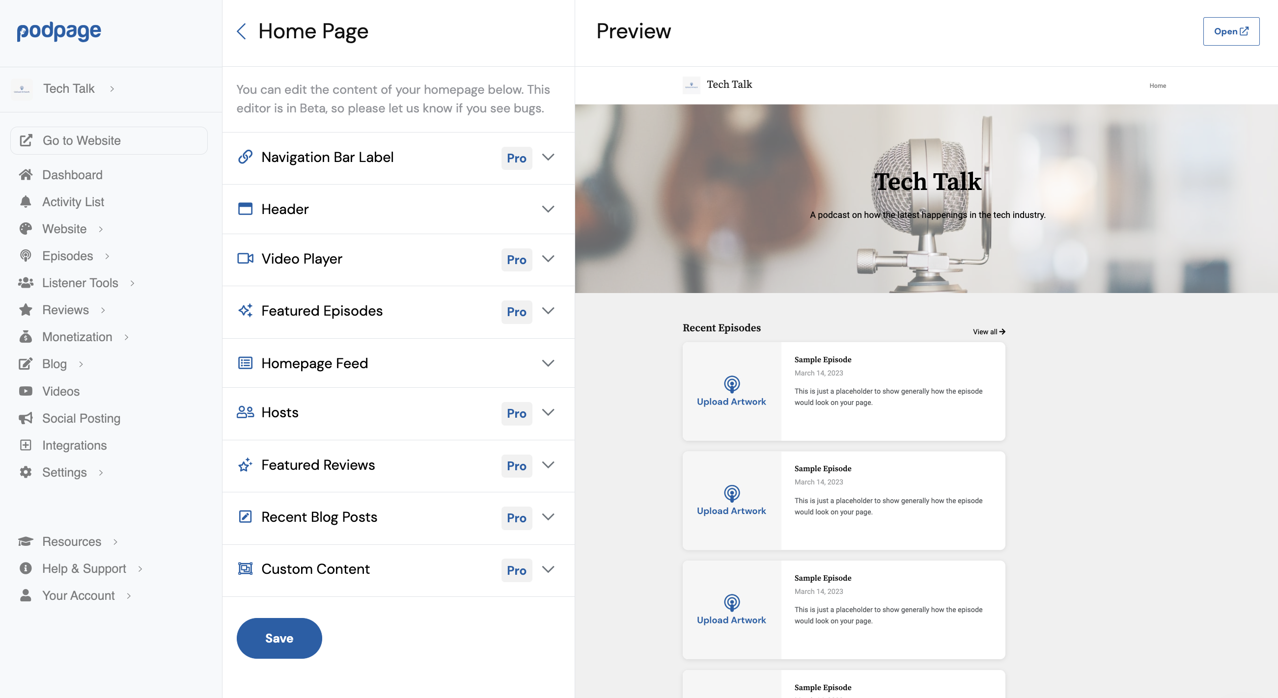
Task: Click the Navigation Bar Label link icon
Action: tap(246, 157)
